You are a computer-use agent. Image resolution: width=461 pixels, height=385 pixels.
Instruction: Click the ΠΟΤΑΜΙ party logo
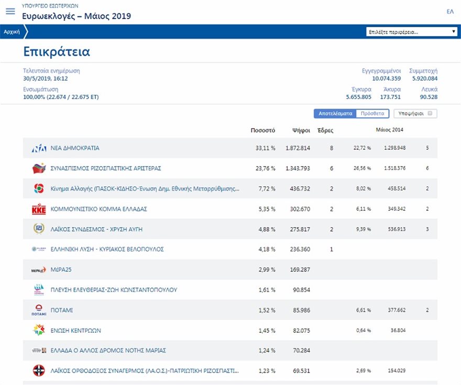[39, 310]
